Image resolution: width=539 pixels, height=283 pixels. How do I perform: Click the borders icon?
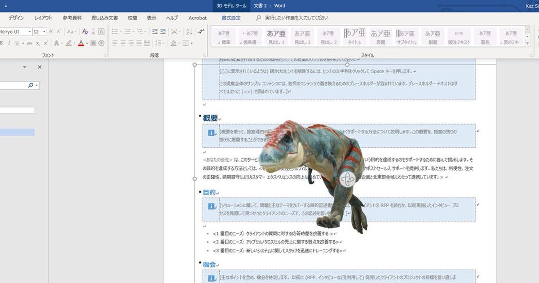186,43
